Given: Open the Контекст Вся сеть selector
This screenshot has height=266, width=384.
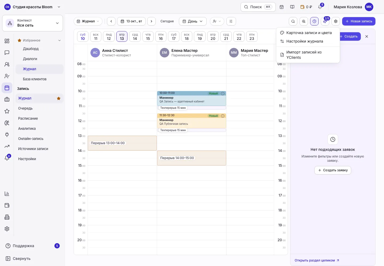Looking at the screenshot, I should [x=33, y=23].
